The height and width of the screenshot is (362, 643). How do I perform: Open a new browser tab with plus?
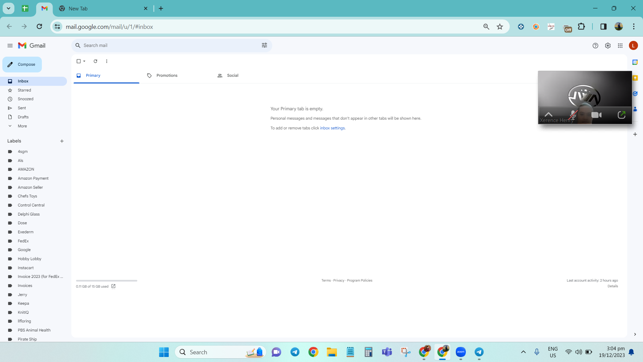(x=161, y=9)
